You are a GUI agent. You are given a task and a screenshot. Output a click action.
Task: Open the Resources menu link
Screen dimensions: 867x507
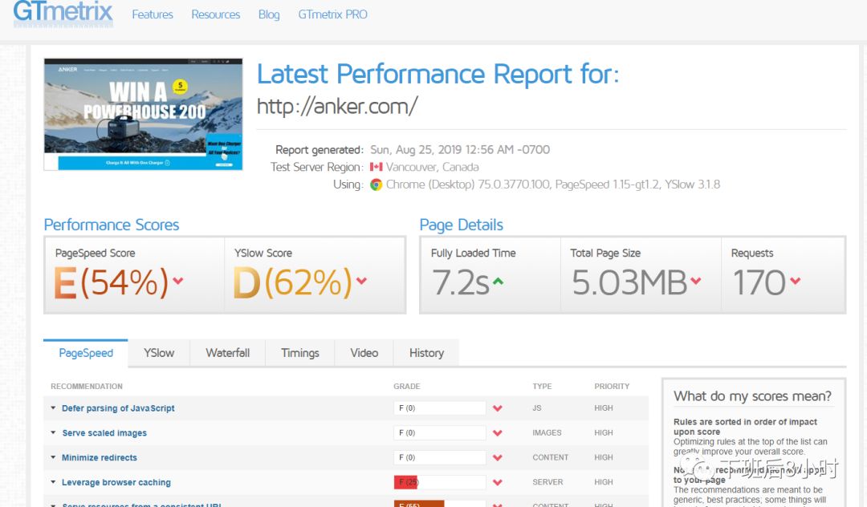(216, 14)
